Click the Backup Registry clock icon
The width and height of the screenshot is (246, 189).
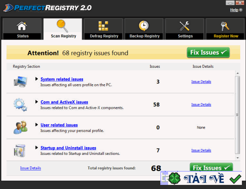pyautogui.click(x=144, y=26)
